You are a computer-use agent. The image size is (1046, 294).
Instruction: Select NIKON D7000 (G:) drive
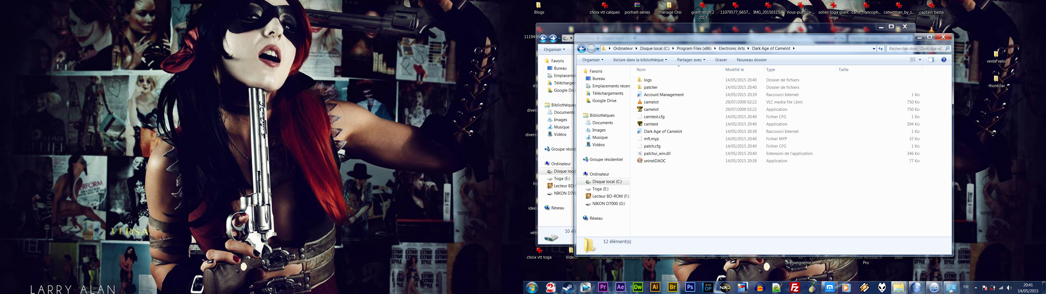[608, 203]
